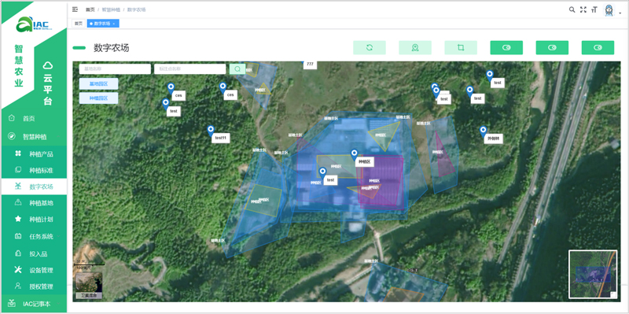The height and width of the screenshot is (314, 629).
Task: Toggle fullscreen mode icon in header
Action: [583, 9]
